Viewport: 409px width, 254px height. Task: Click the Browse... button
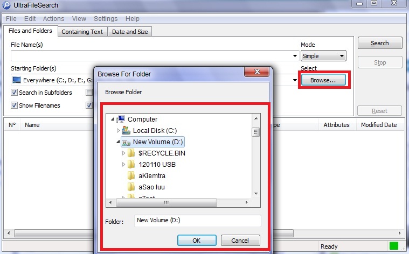pyautogui.click(x=323, y=80)
